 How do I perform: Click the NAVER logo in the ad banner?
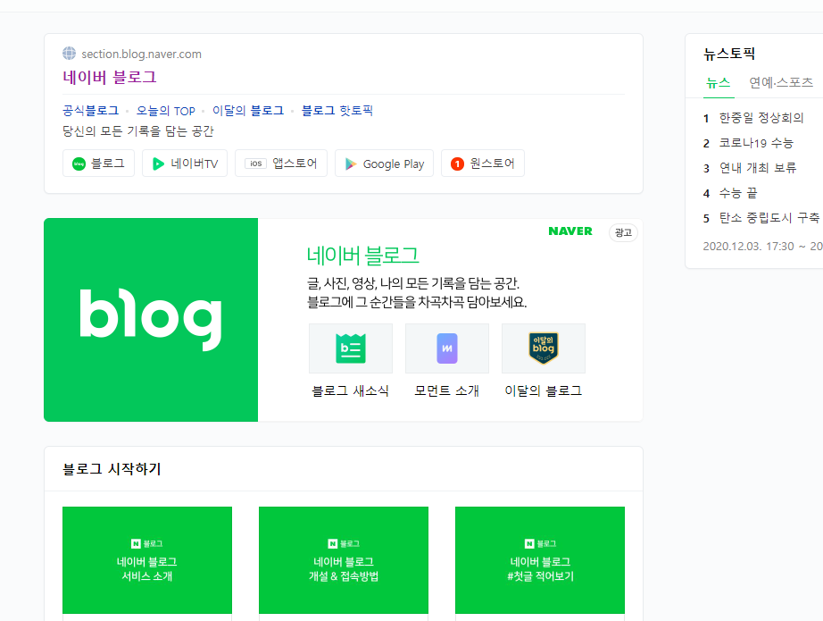click(x=570, y=231)
